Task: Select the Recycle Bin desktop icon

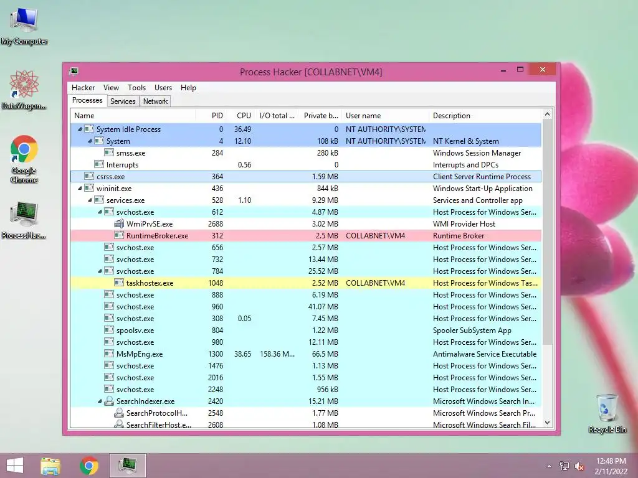Action: click(607, 413)
